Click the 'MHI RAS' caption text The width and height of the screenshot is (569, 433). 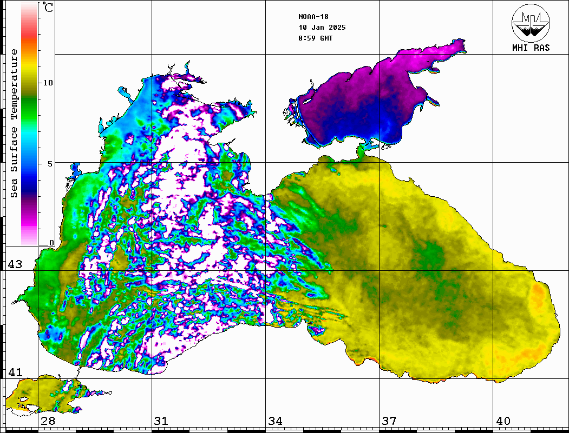(531, 48)
